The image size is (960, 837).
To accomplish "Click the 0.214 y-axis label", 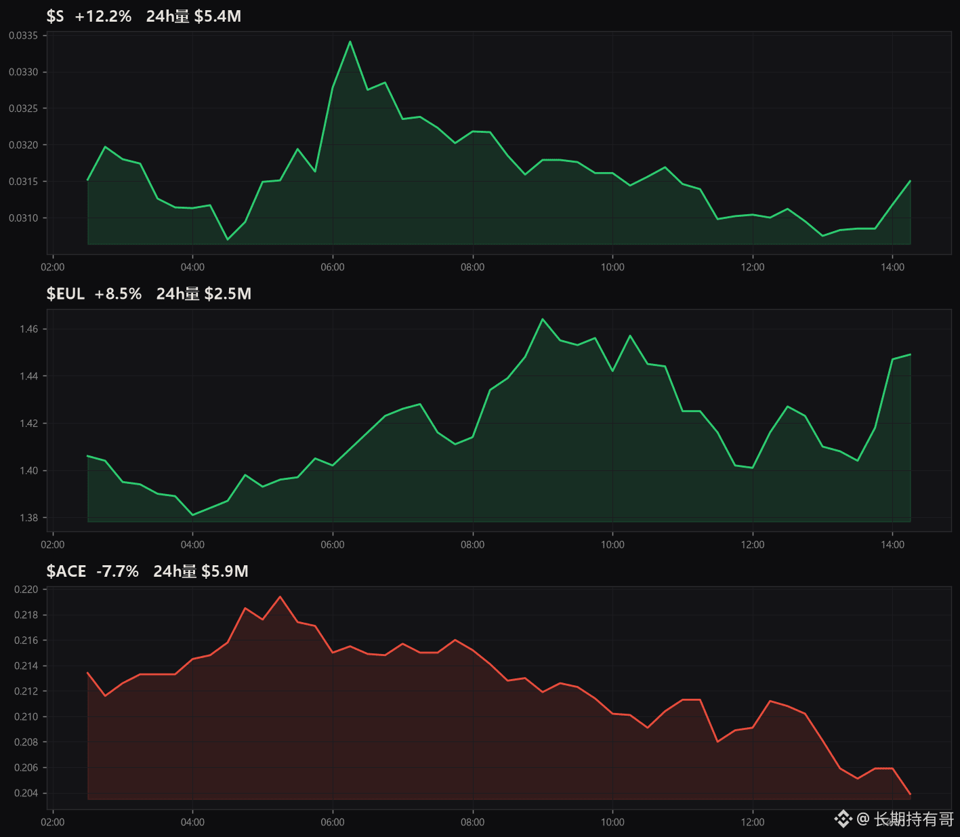I will click(x=26, y=666).
